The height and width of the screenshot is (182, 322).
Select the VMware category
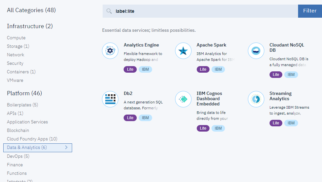(x=15, y=80)
